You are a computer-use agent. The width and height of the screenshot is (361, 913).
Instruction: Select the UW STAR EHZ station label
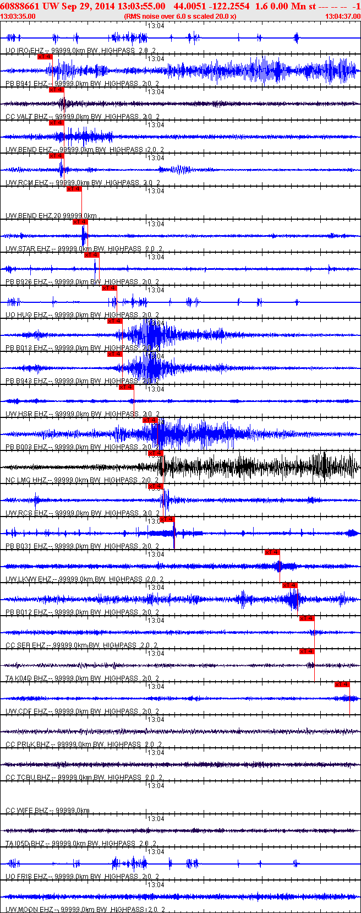(x=84, y=249)
